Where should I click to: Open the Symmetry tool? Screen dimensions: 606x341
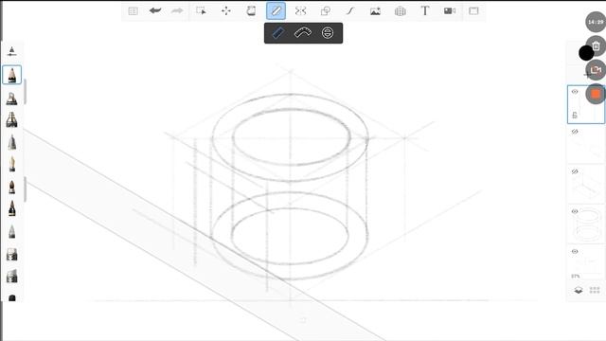[301, 10]
